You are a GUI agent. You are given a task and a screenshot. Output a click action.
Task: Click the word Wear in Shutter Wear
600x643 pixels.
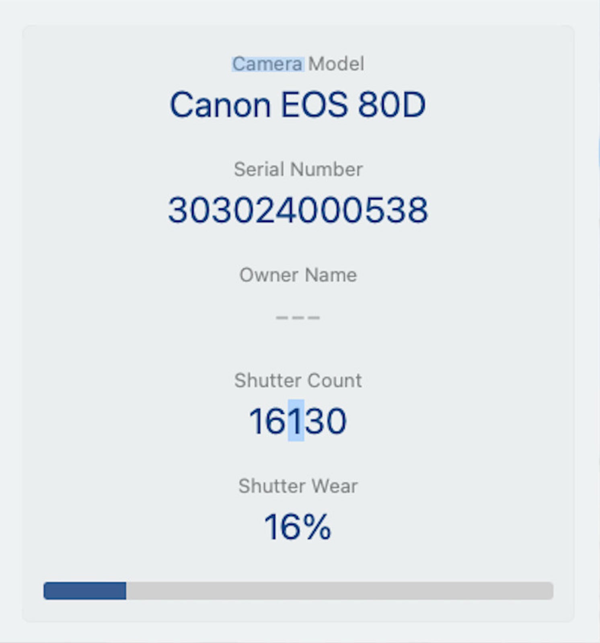(335, 486)
